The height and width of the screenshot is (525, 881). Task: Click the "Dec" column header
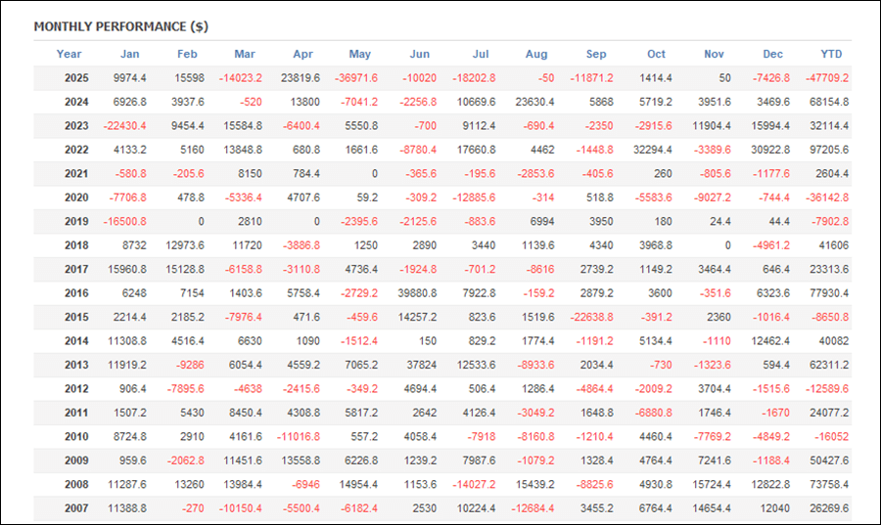pyautogui.click(x=773, y=55)
